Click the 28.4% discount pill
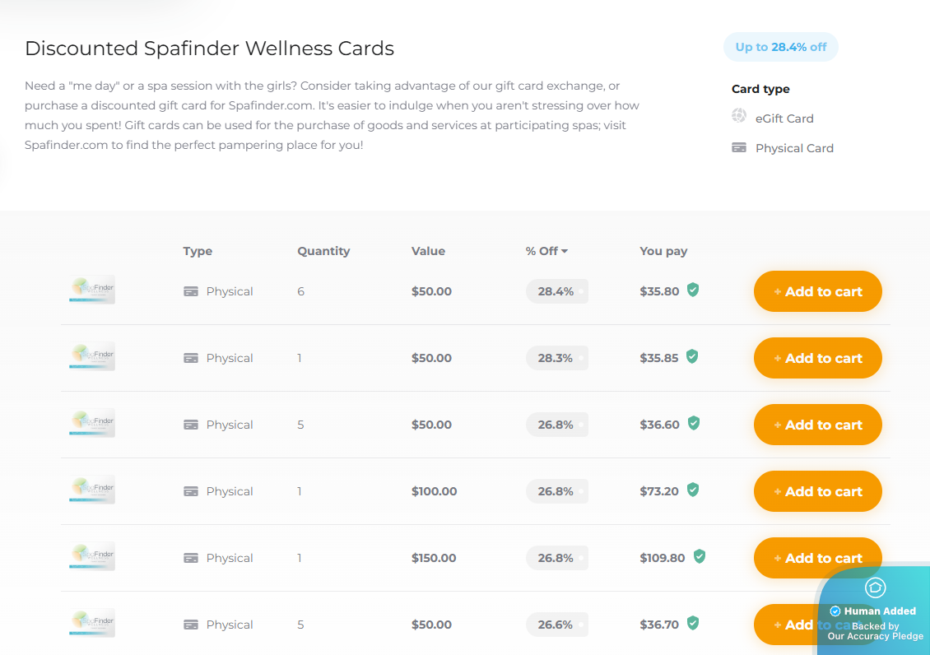Image resolution: width=930 pixels, height=655 pixels. coord(556,291)
